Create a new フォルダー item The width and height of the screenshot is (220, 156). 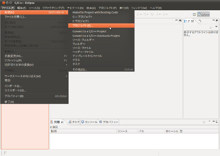coord(101,44)
